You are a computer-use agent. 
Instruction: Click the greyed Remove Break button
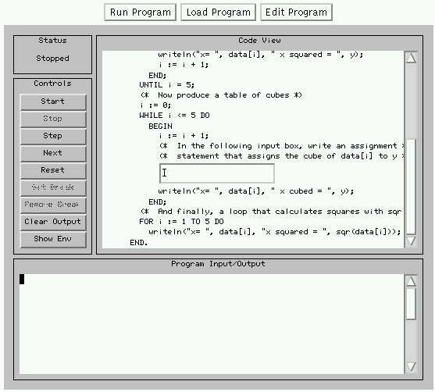click(x=53, y=205)
